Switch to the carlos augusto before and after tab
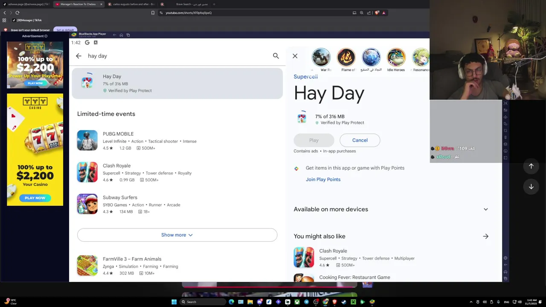The height and width of the screenshot is (307, 546). click(131, 4)
